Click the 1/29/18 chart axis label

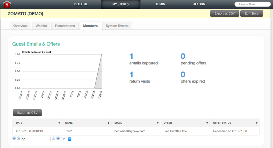click(x=100, y=95)
